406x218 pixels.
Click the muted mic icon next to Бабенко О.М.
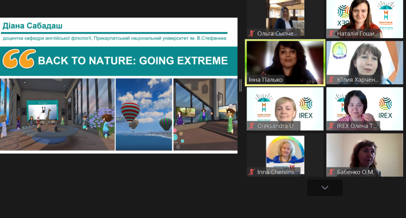tap(331, 172)
